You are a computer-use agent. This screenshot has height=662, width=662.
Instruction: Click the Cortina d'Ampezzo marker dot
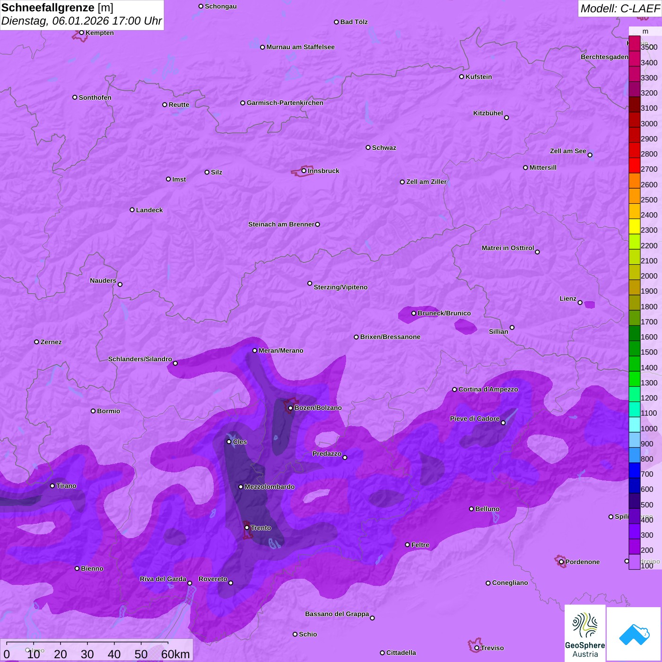pos(454,390)
